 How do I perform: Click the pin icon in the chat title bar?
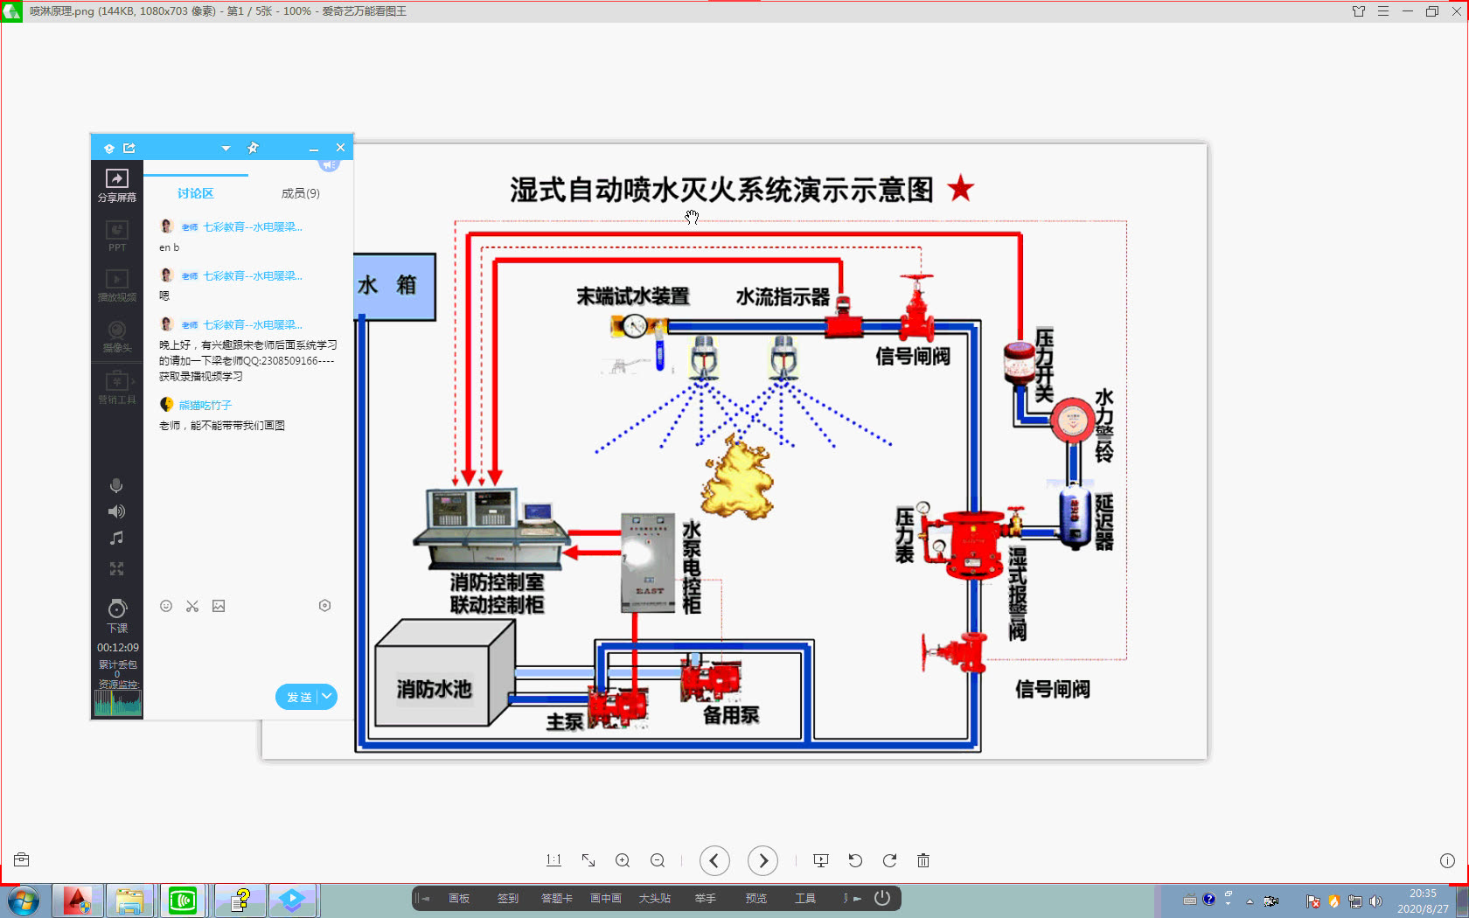point(253,148)
